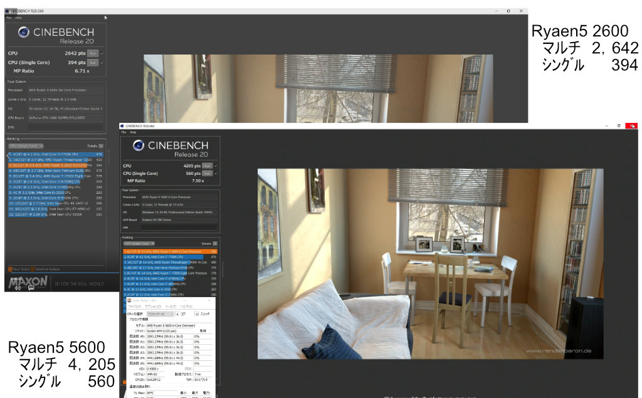
Task: Open the CPU (Single Core) ranking dropdown in the front window
Action: tap(139, 243)
